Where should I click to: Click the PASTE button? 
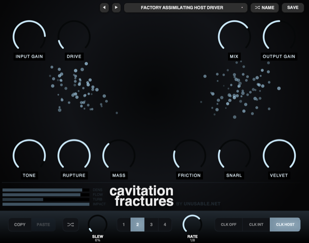[43, 225]
